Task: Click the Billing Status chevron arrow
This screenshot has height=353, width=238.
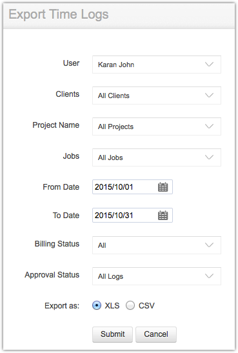Action: click(209, 245)
